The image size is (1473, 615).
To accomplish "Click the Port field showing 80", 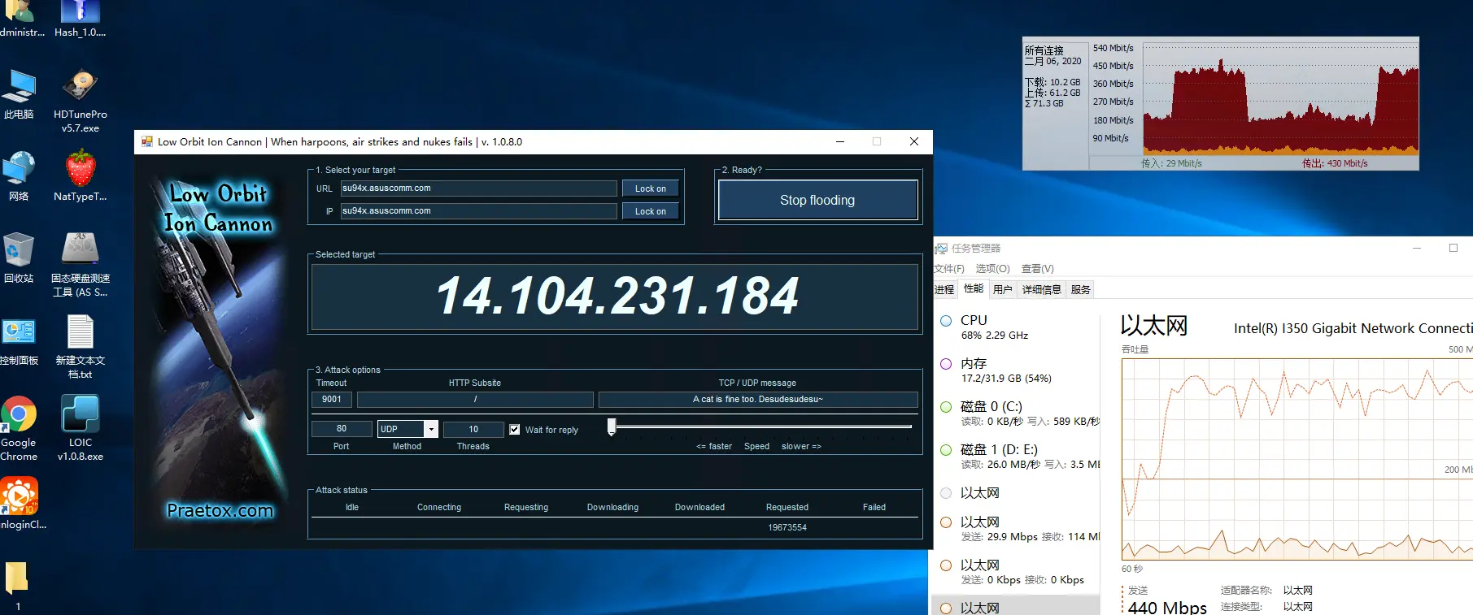I will point(342,429).
